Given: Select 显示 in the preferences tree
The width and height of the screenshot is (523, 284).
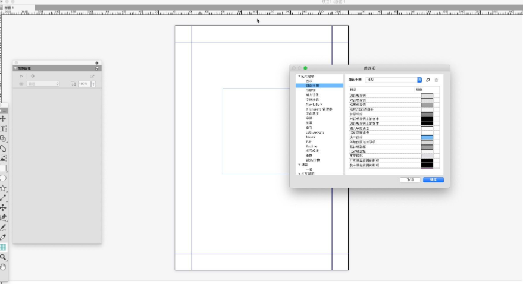Looking at the screenshot, I should (309, 81).
